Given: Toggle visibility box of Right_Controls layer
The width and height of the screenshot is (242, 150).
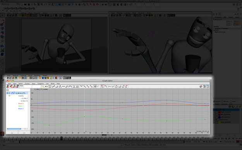Looking at the screenshot, I should tap(214, 112).
